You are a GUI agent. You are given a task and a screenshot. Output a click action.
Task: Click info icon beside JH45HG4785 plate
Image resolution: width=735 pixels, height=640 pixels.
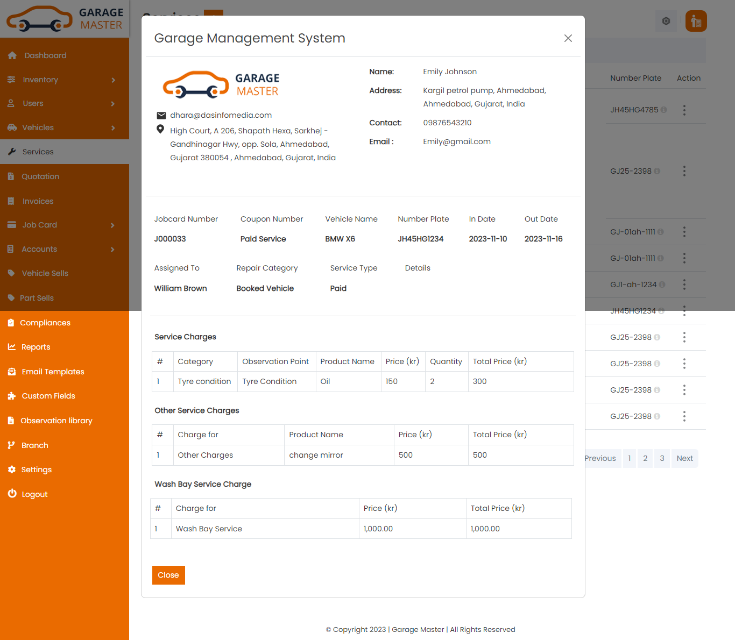[664, 110]
